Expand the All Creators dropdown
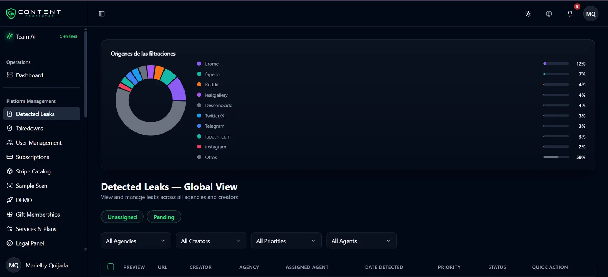This screenshot has width=608, height=277. tap(211, 241)
